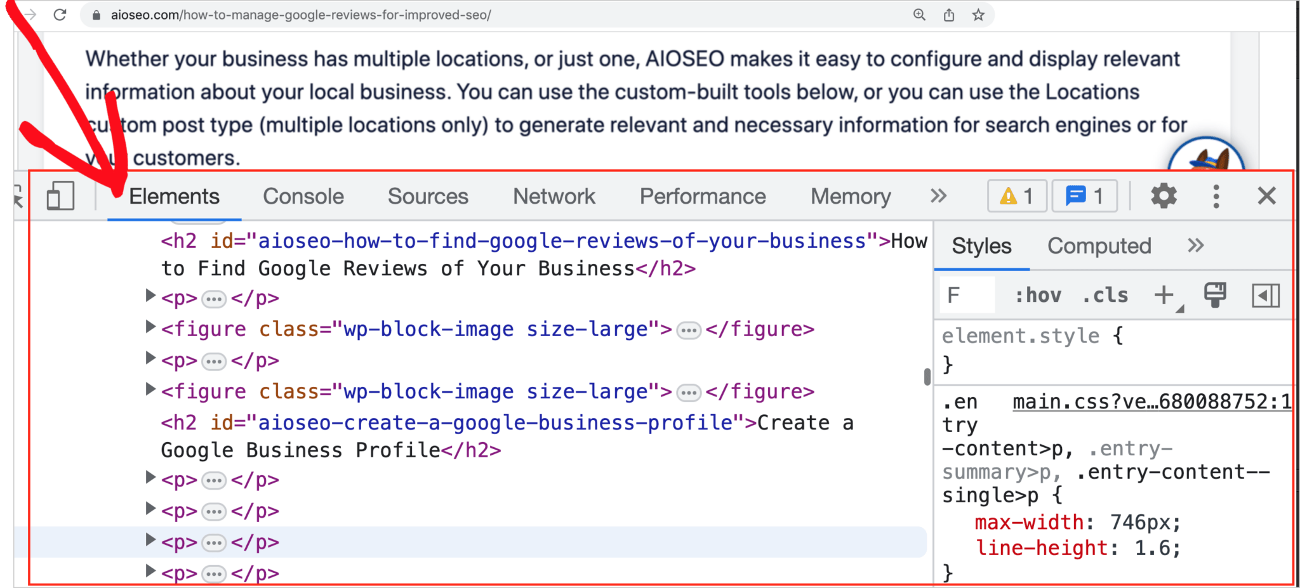Image resolution: width=1300 pixels, height=588 pixels.
Task: Open DevTools settings gear
Action: tap(1164, 196)
